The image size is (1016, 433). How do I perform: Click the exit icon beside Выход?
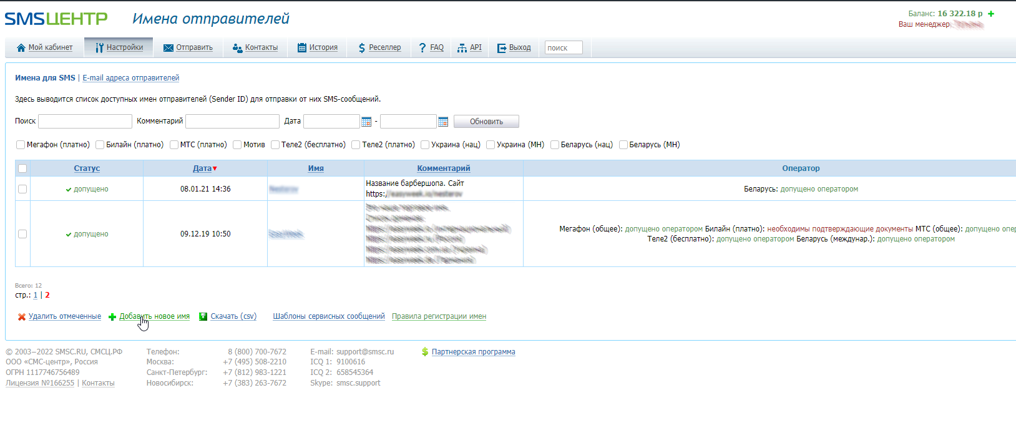click(502, 48)
